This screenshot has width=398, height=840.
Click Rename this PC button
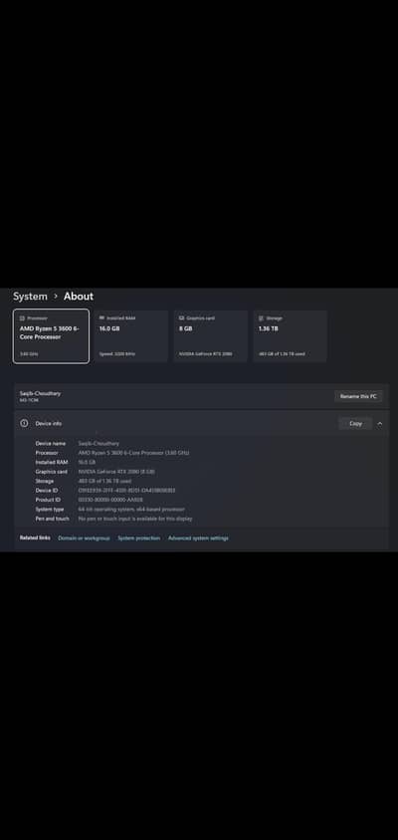click(358, 396)
